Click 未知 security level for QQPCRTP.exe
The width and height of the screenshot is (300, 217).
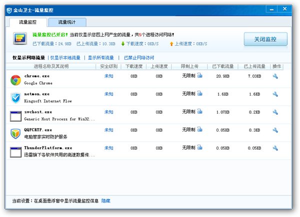click(108, 130)
